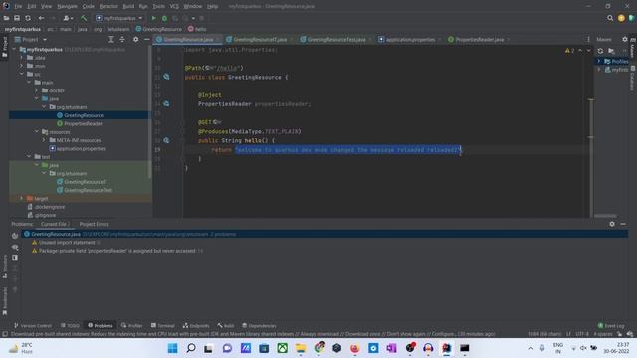
Task: Click IntelliJ IDEA icon in the taskbar
Action: [447, 348]
